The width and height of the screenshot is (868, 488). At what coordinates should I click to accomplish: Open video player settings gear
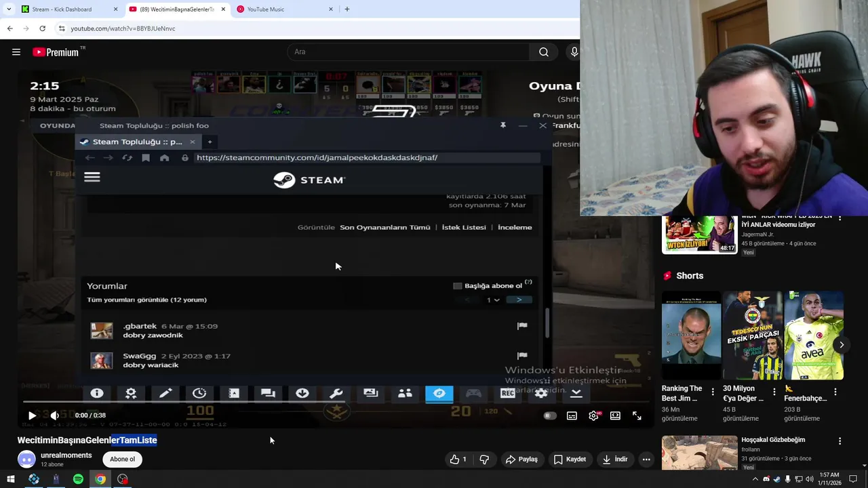(x=593, y=415)
